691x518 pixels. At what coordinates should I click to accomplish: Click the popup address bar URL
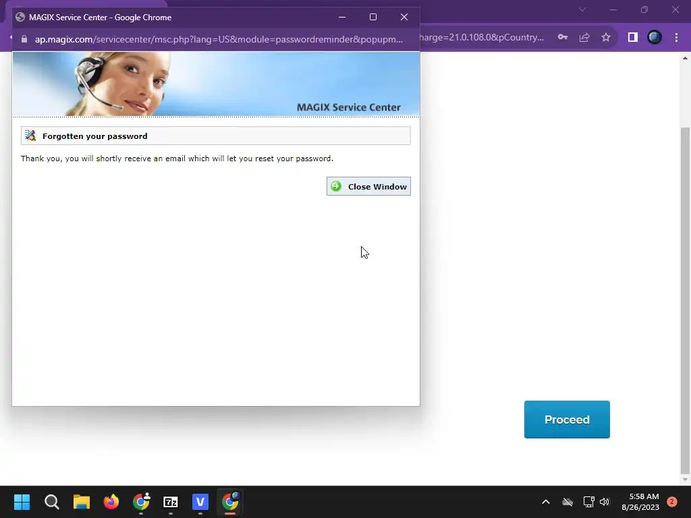pos(219,39)
